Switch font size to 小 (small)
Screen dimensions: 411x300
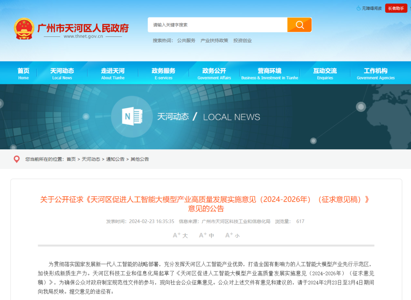pyautogui.click(x=233, y=235)
